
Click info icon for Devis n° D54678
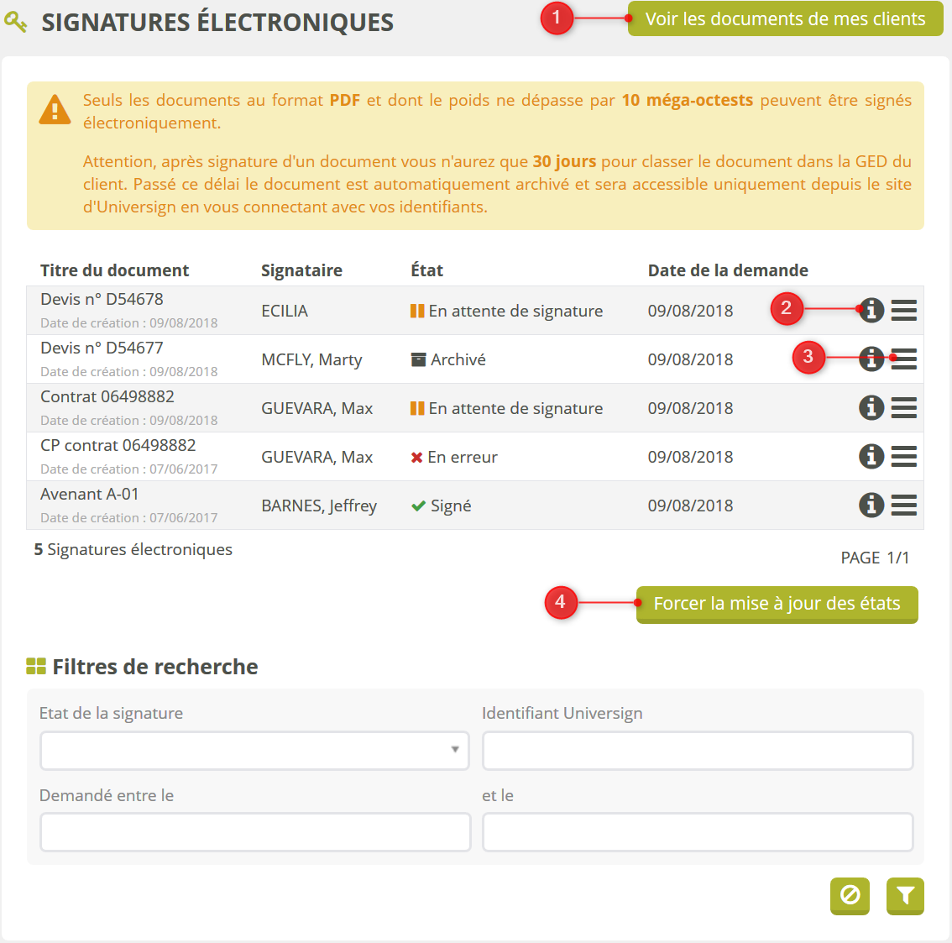(871, 311)
